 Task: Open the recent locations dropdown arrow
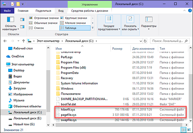point(18,41)
